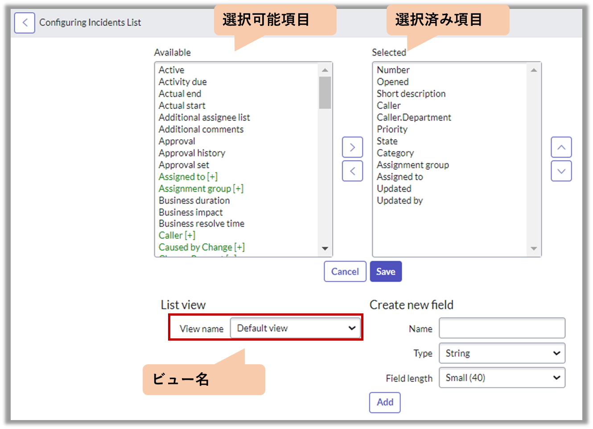
Task: Save the incidents list configuration
Action: coord(386,271)
